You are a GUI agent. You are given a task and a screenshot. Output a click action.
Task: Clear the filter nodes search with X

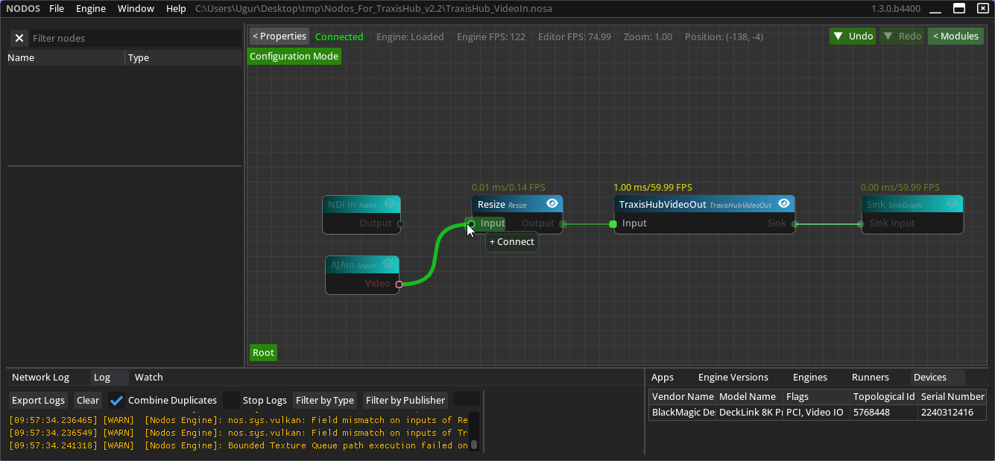pos(19,38)
